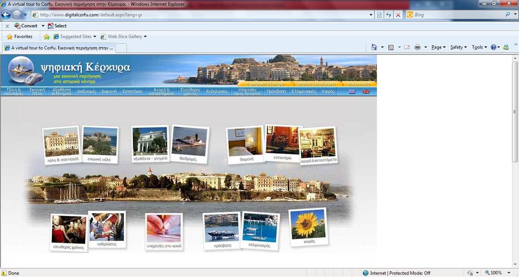Screen dimensions: 519x277
Task: Open the διαμονή bedroom photo card
Action: [245, 145]
